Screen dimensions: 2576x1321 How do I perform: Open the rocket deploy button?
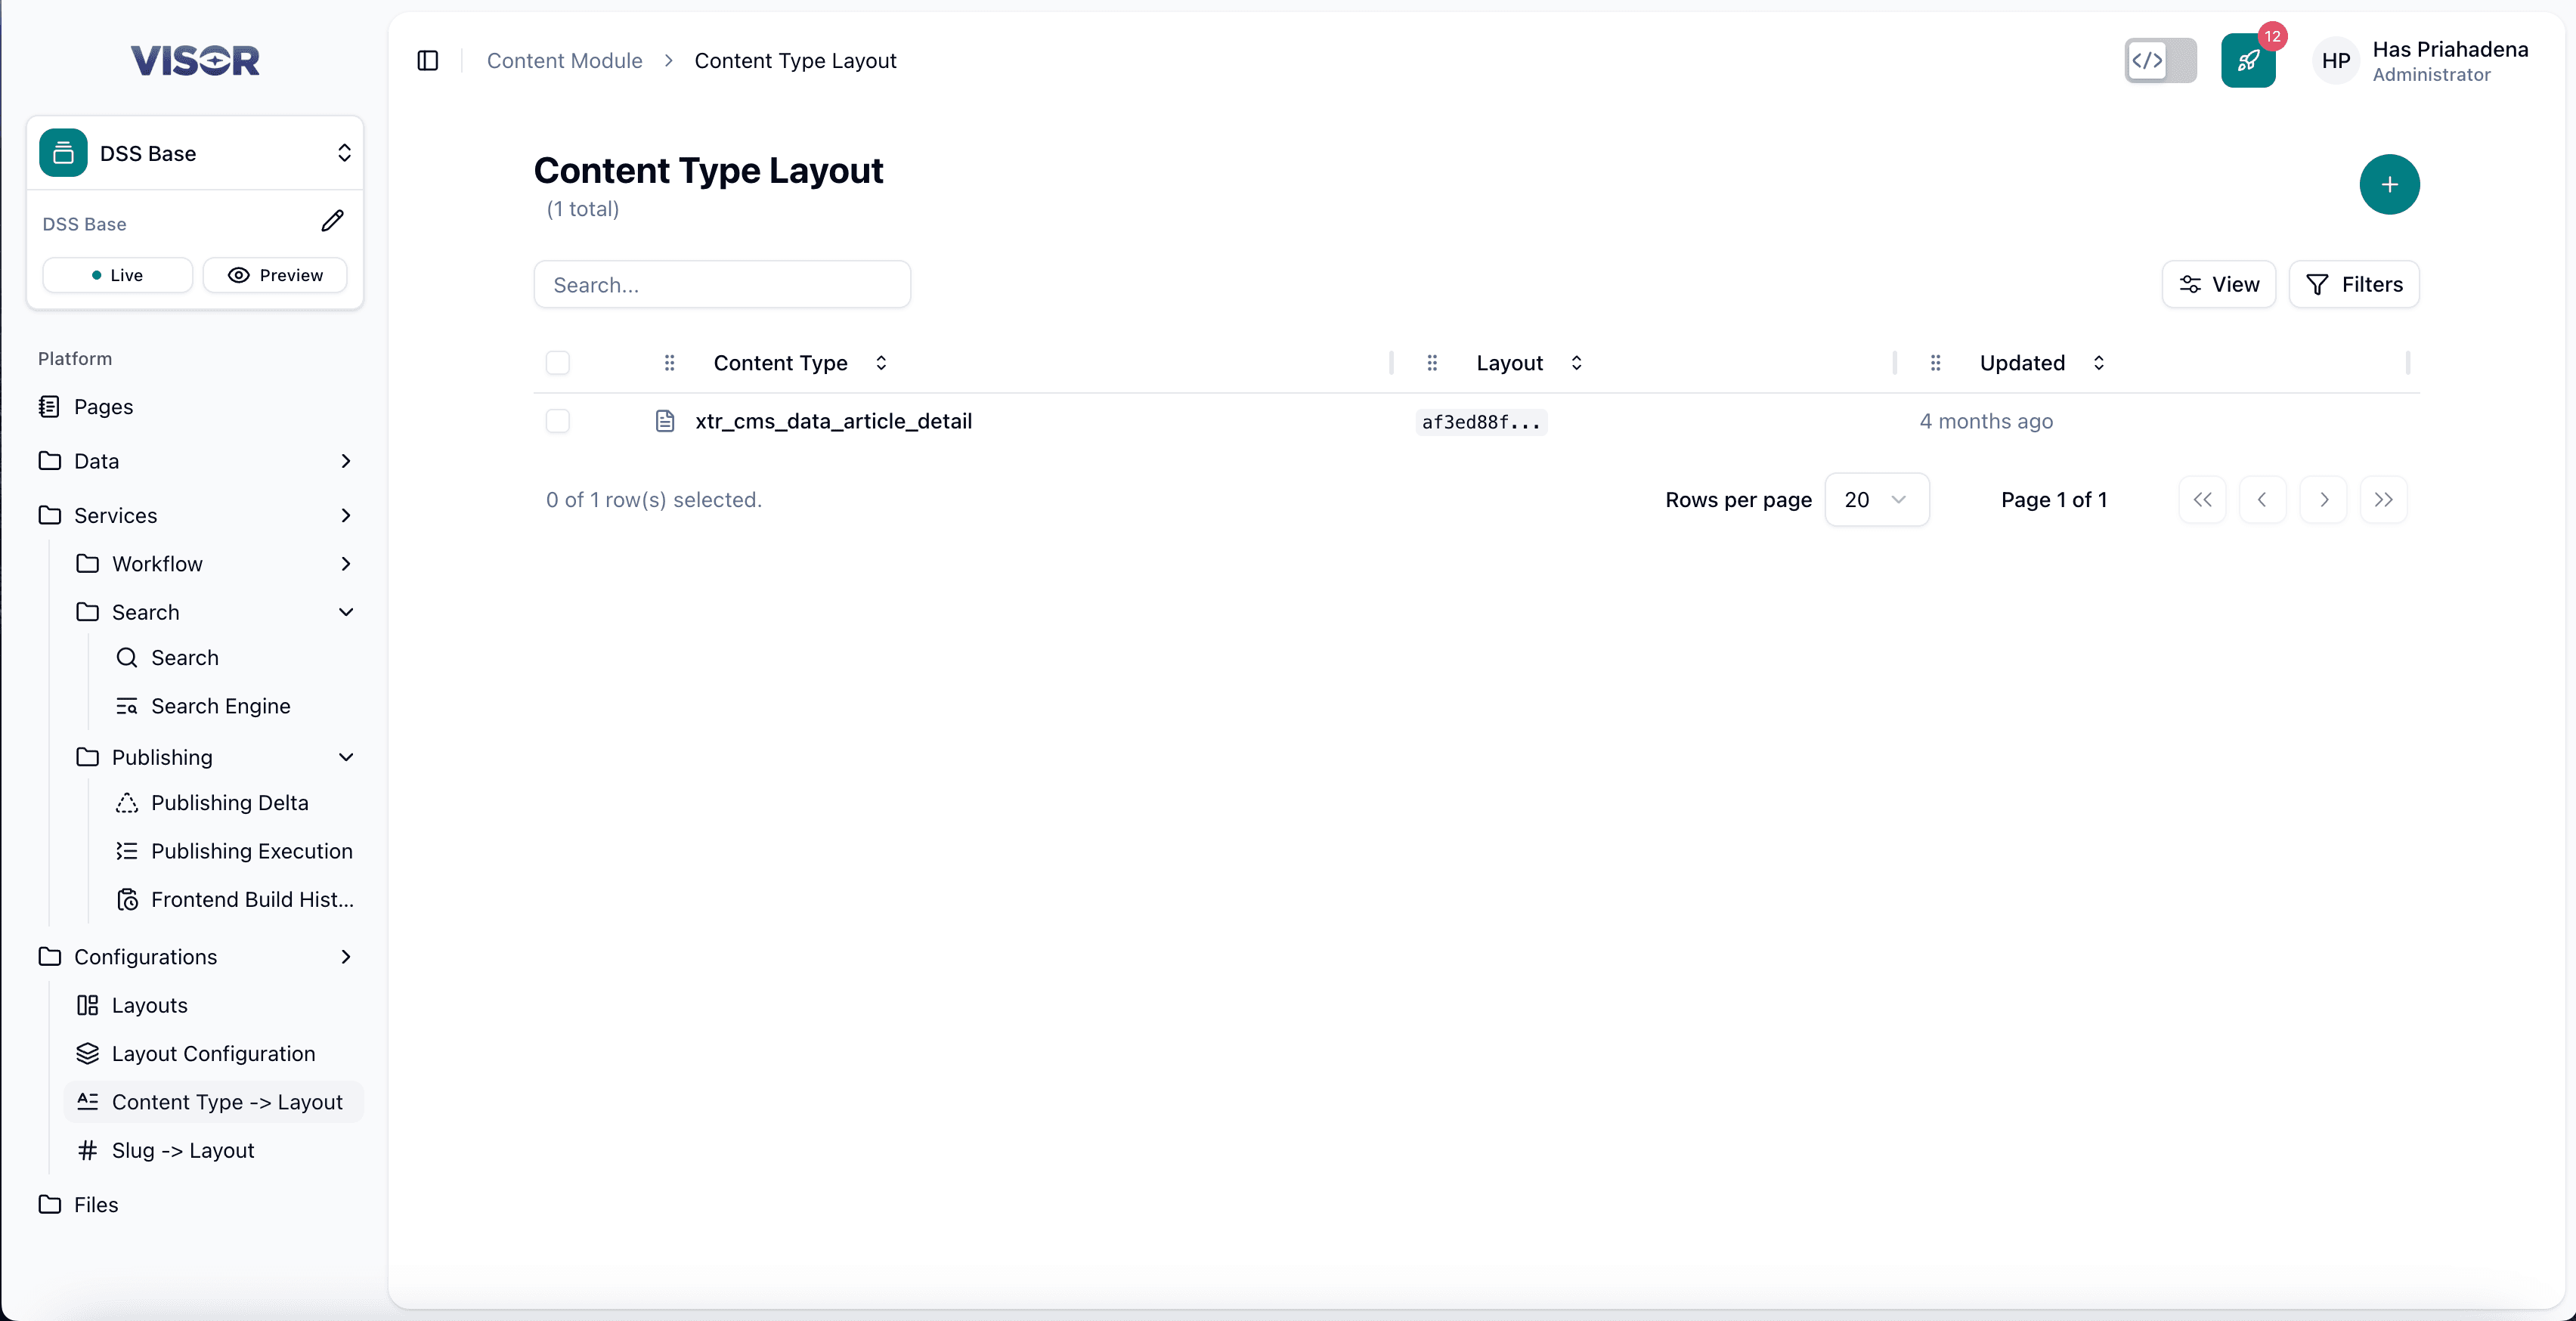pos(2248,61)
